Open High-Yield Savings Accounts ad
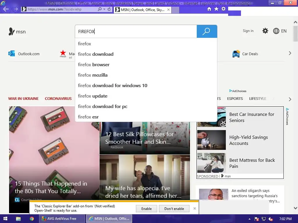The height and width of the screenshot is (223, 298). (x=240, y=140)
